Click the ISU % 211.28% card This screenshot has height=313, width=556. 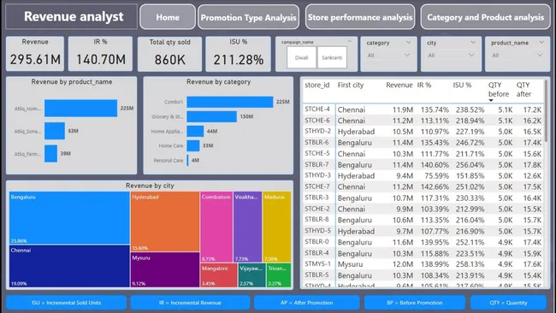pyautogui.click(x=239, y=54)
